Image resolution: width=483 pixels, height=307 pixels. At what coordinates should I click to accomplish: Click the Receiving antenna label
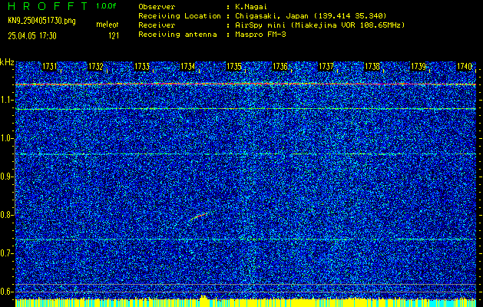pos(177,35)
